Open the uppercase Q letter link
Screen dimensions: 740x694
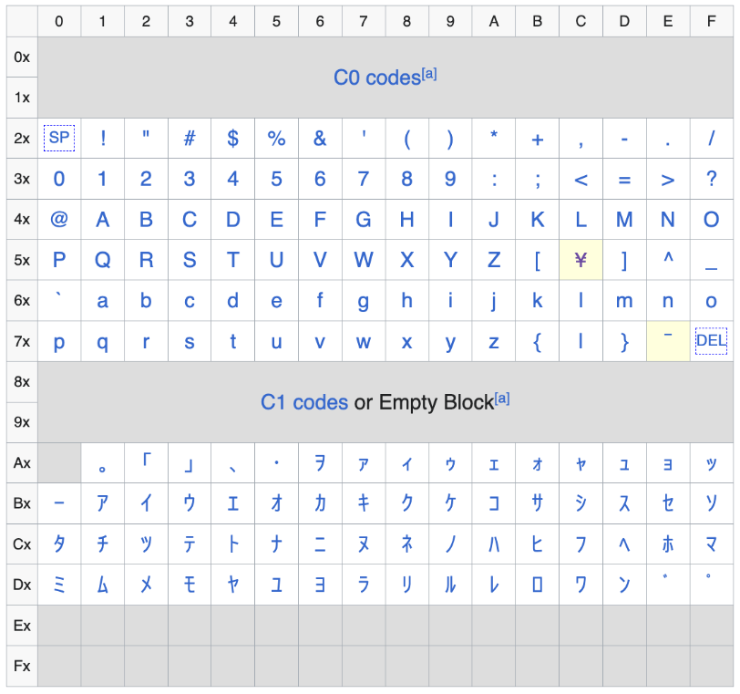(x=103, y=260)
